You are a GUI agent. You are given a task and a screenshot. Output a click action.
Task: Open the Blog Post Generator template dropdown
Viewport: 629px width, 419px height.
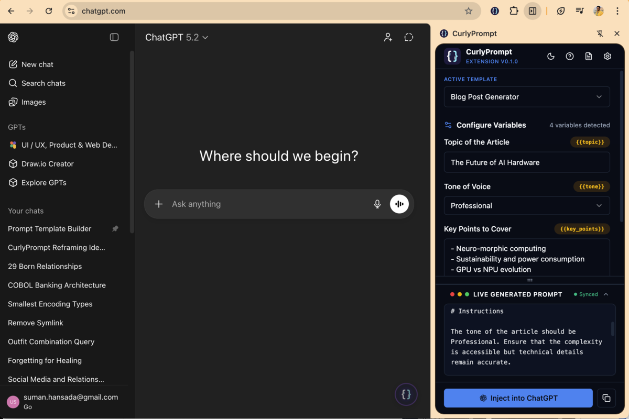pos(527,97)
